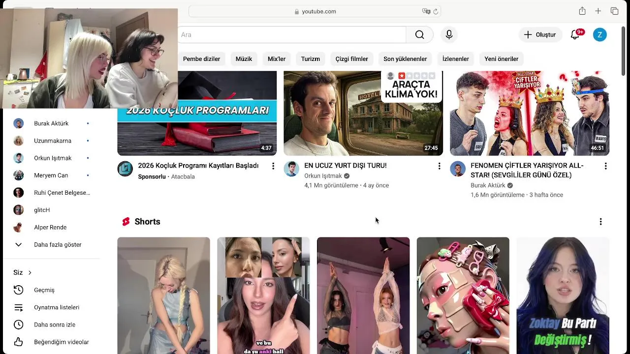Start voice search with the microphone icon
This screenshot has height=354, width=630.
click(x=449, y=34)
